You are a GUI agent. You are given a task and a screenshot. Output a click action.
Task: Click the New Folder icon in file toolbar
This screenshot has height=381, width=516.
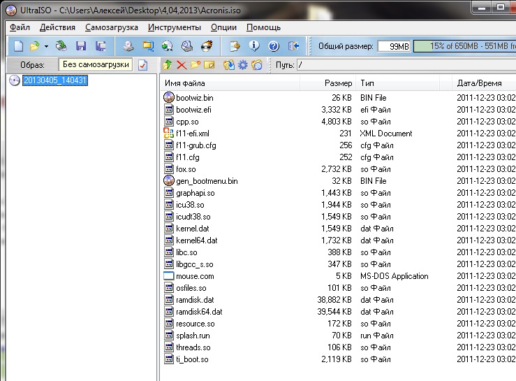[x=196, y=65]
